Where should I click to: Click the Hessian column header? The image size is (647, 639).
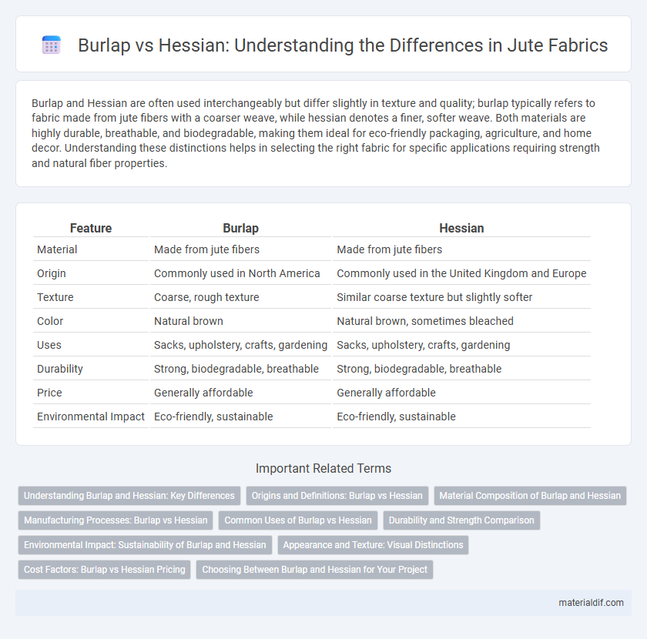tap(461, 228)
